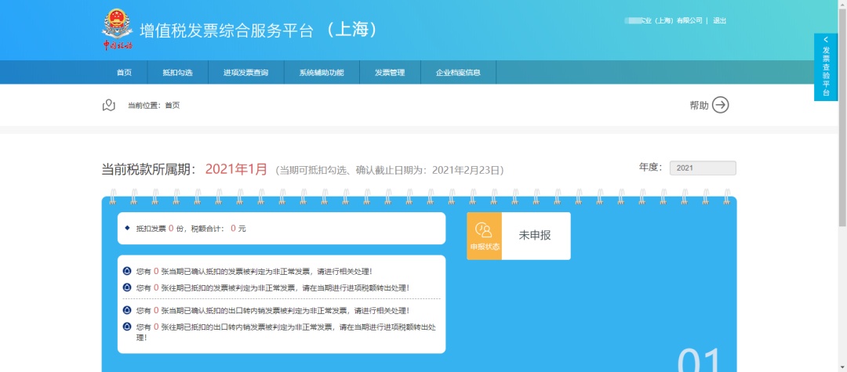Image resolution: width=847 pixels, height=372 pixels.
Task: Open the 抵扣勾选 menu
Action: click(x=177, y=73)
